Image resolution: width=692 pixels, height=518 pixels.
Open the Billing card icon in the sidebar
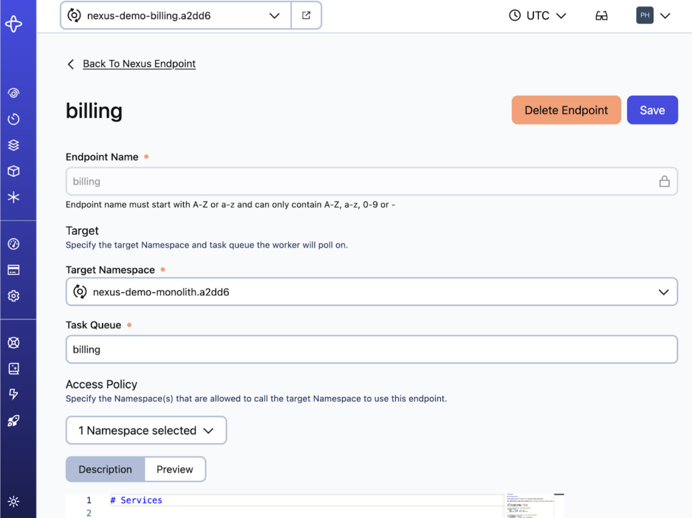[14, 270]
